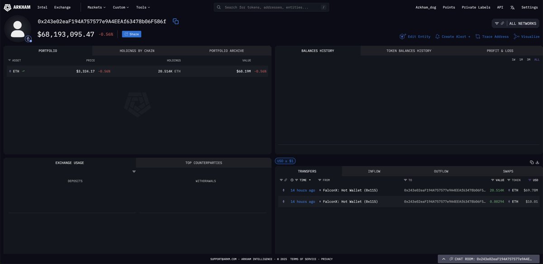Click the Edit Entity icon
This screenshot has height=264, width=543.
402,36
